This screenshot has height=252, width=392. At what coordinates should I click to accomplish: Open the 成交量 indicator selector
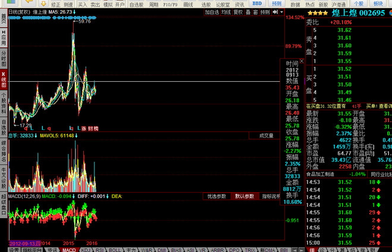click(x=266, y=135)
